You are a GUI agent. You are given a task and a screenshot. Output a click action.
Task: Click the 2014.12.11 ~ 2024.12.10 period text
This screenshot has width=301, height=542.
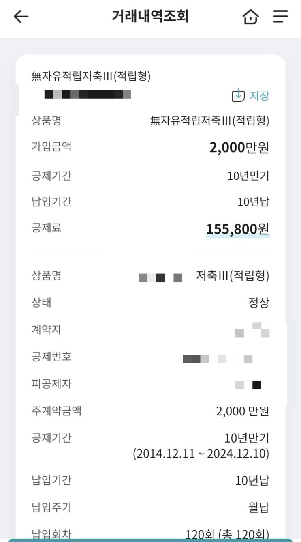[201, 454]
